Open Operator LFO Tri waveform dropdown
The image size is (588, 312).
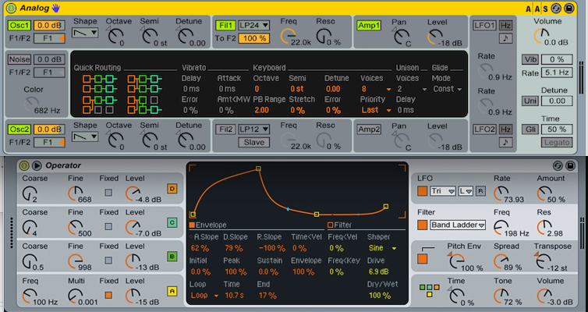point(442,191)
